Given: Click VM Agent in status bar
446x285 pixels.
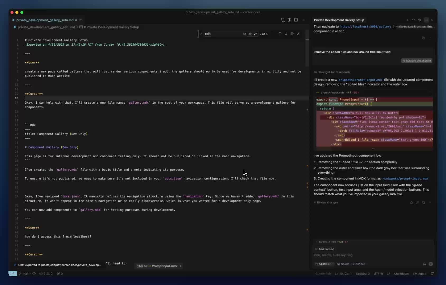Looking at the screenshot, I should pos(419,274).
